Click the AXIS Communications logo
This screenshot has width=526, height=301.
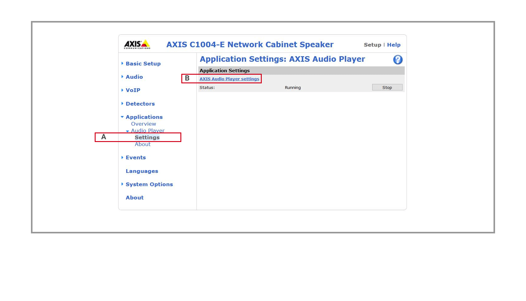click(x=137, y=44)
